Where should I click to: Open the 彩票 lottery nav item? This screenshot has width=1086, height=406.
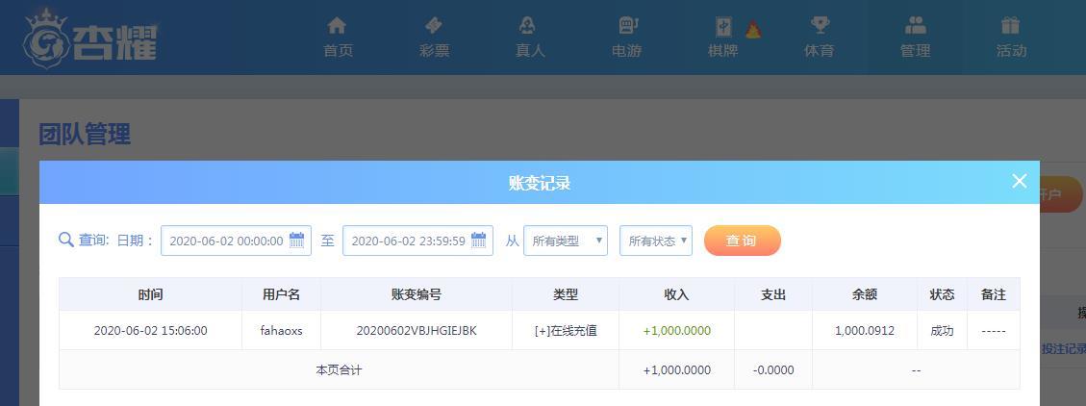(434, 38)
